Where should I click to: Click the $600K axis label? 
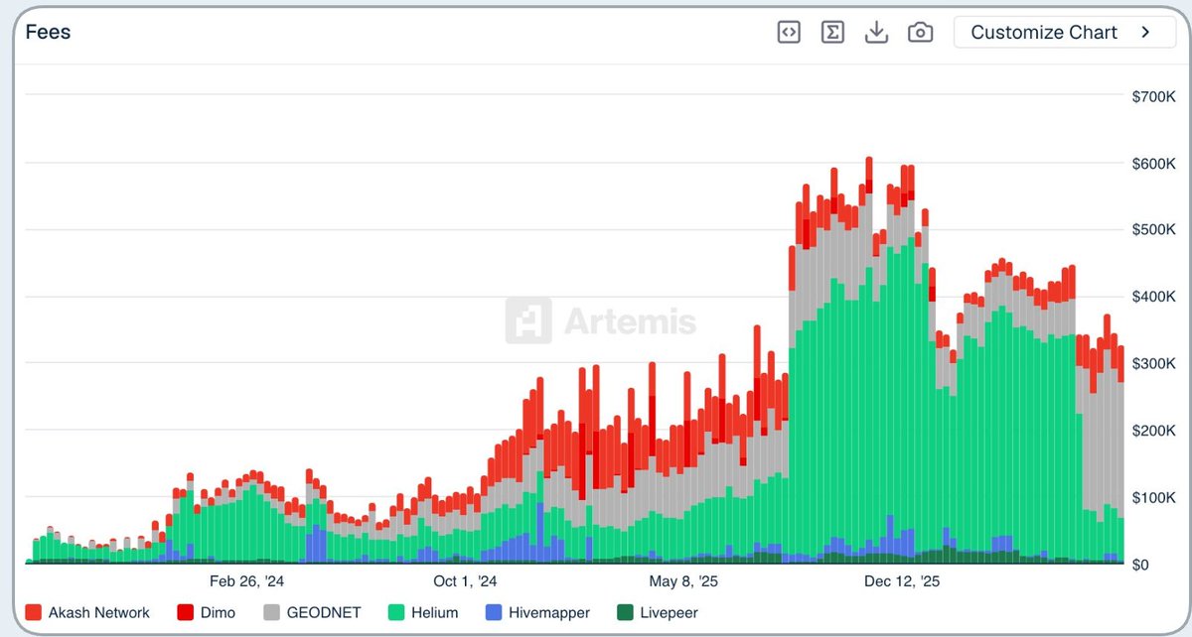click(1153, 163)
